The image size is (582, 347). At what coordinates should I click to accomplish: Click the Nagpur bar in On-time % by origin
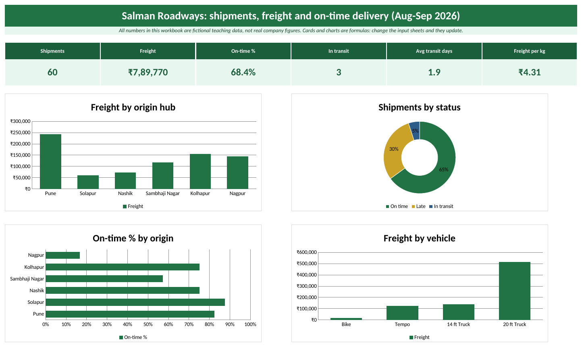(62, 255)
